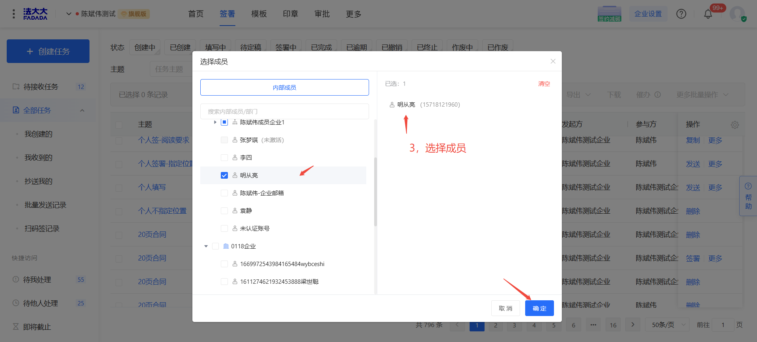The height and width of the screenshot is (342, 757).
Task: Open the three-dot app menu icon
Action: point(14,14)
